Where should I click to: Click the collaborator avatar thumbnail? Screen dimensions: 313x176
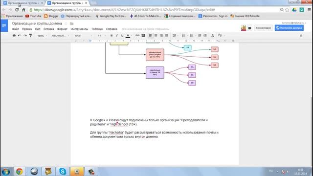[244, 28]
